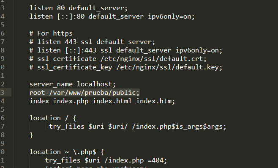Click the 'location / {' block opener

coord(53,118)
